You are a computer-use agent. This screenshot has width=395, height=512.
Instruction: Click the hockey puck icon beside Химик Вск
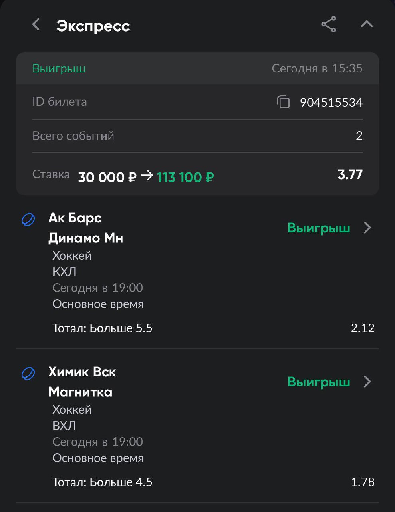[28, 374]
